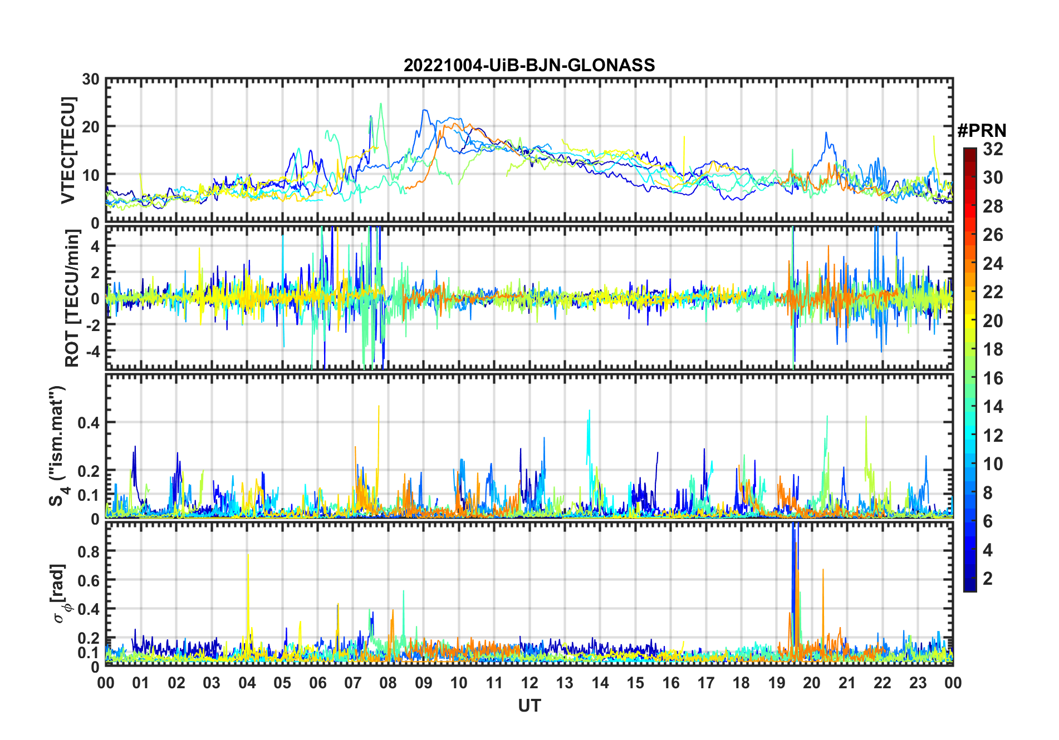Viewport: 1059px width, 740px height.
Task: Click the 32 label on the PRN colorbar
Action: coord(993,149)
